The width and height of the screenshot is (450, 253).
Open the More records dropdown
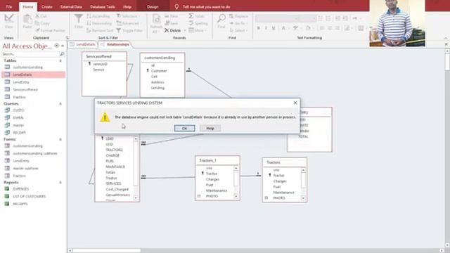tap(198, 30)
